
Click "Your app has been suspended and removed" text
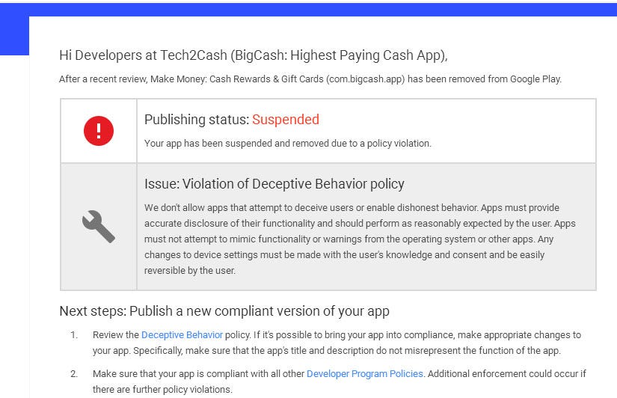288,144
